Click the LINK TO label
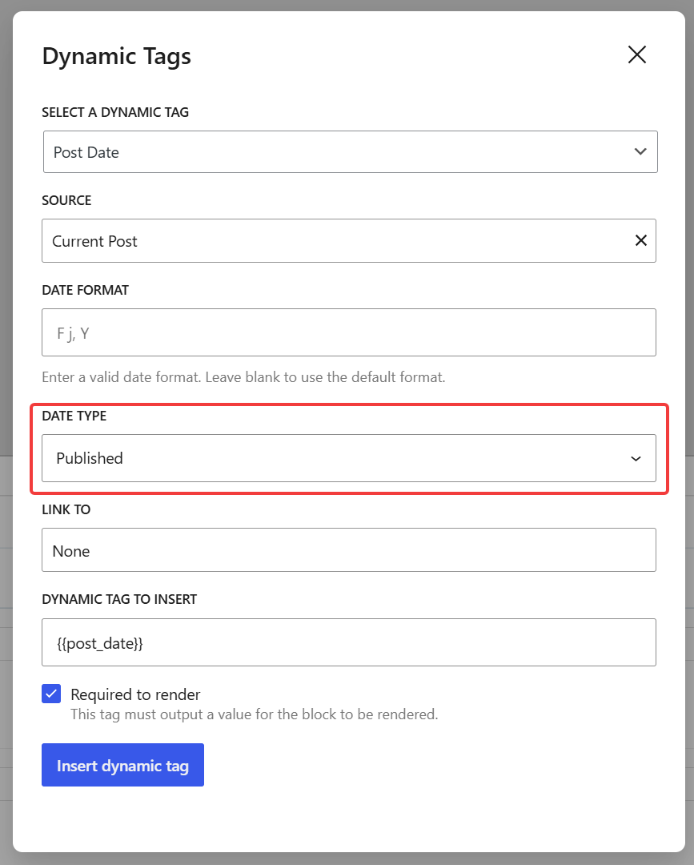This screenshot has width=694, height=865. pyautogui.click(x=66, y=509)
